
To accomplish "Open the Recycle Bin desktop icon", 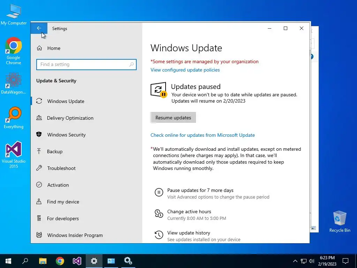I will click(x=340, y=222).
